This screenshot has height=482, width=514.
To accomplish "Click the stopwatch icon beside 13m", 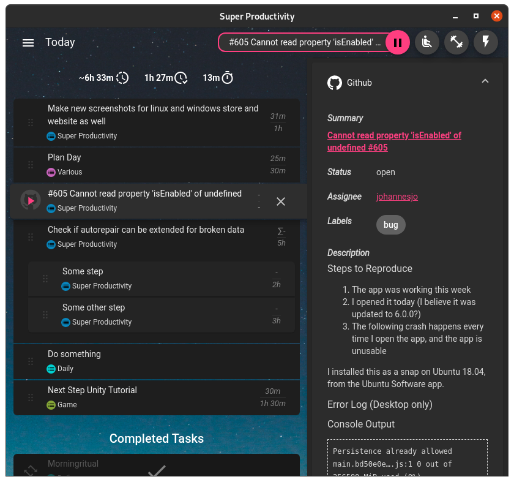I will [228, 78].
